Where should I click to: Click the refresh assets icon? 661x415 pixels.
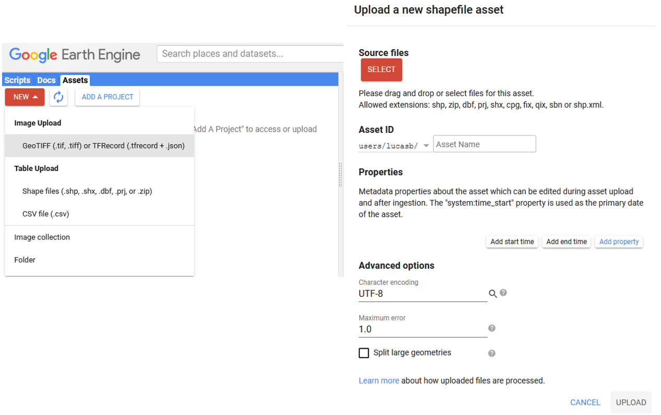click(58, 97)
